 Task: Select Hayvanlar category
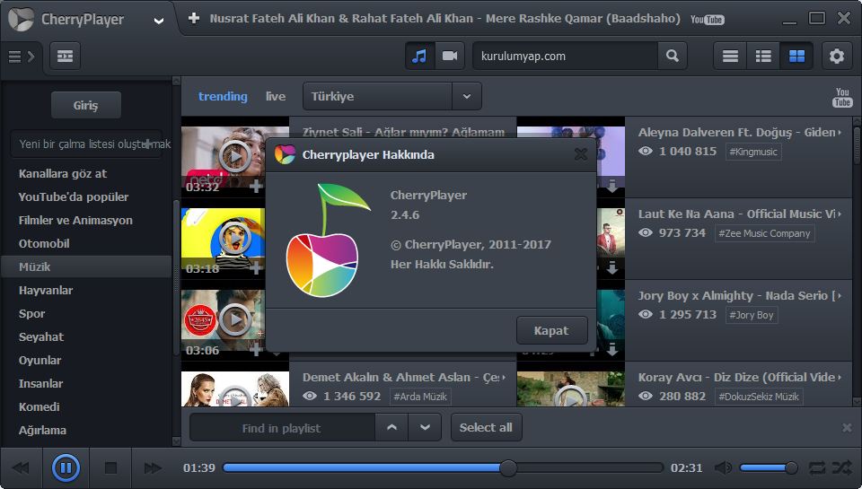(46, 290)
